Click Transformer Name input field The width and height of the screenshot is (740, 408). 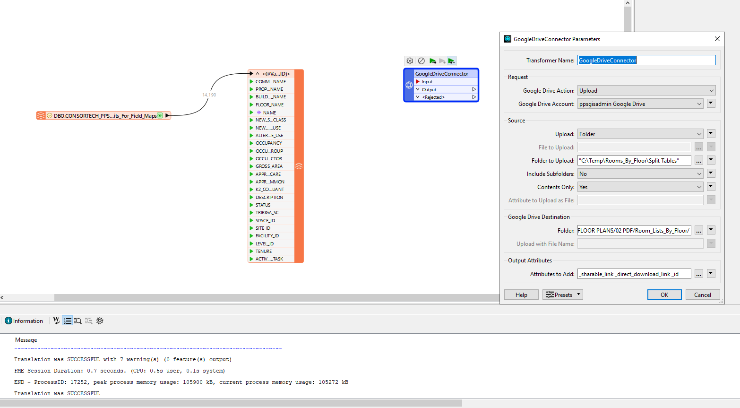click(646, 60)
